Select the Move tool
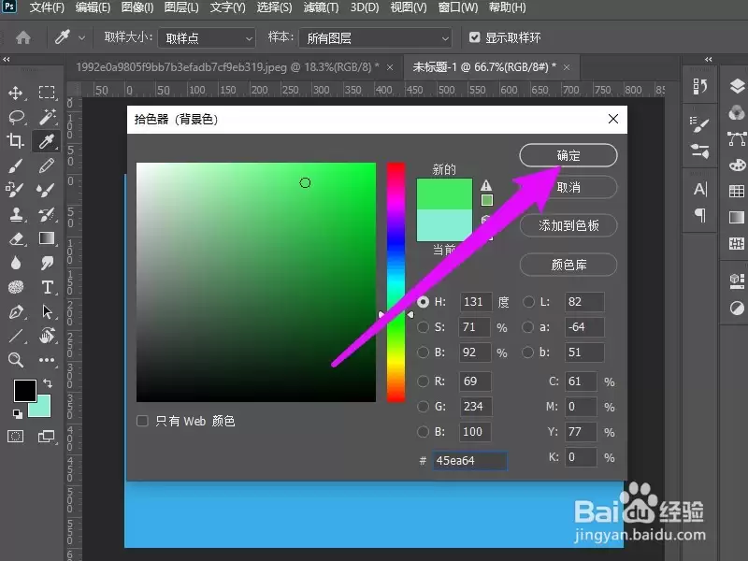Viewport: 748px width, 561px height. click(x=16, y=92)
